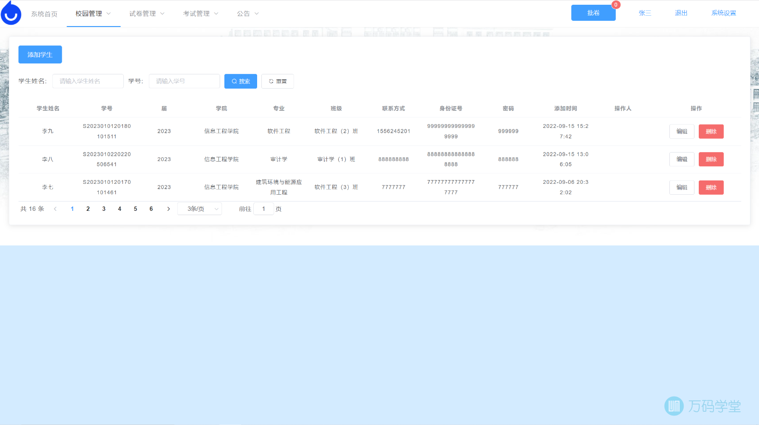This screenshot has height=425, width=759.
Task: Expand the 试卷管理 dropdown menu
Action: pos(147,14)
